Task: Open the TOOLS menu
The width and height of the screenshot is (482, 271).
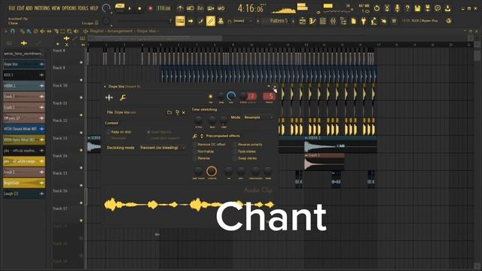Action: click(x=83, y=8)
